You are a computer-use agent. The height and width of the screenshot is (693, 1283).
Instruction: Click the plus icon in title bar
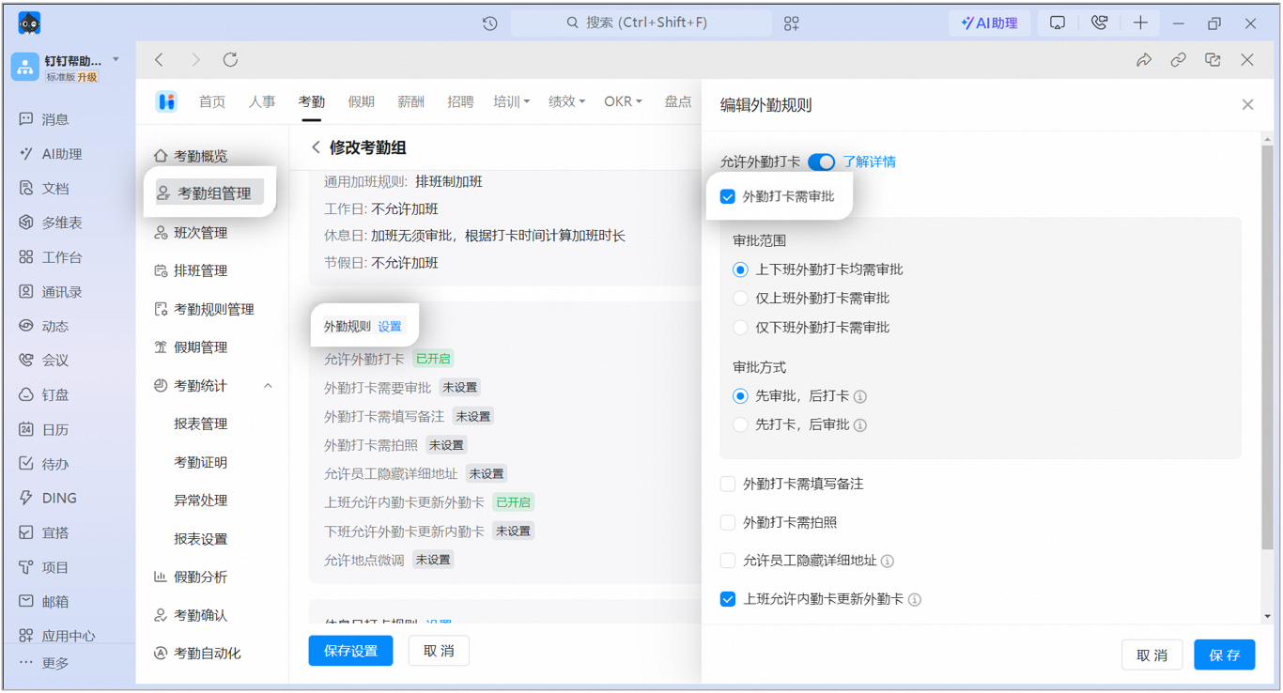(x=1140, y=23)
